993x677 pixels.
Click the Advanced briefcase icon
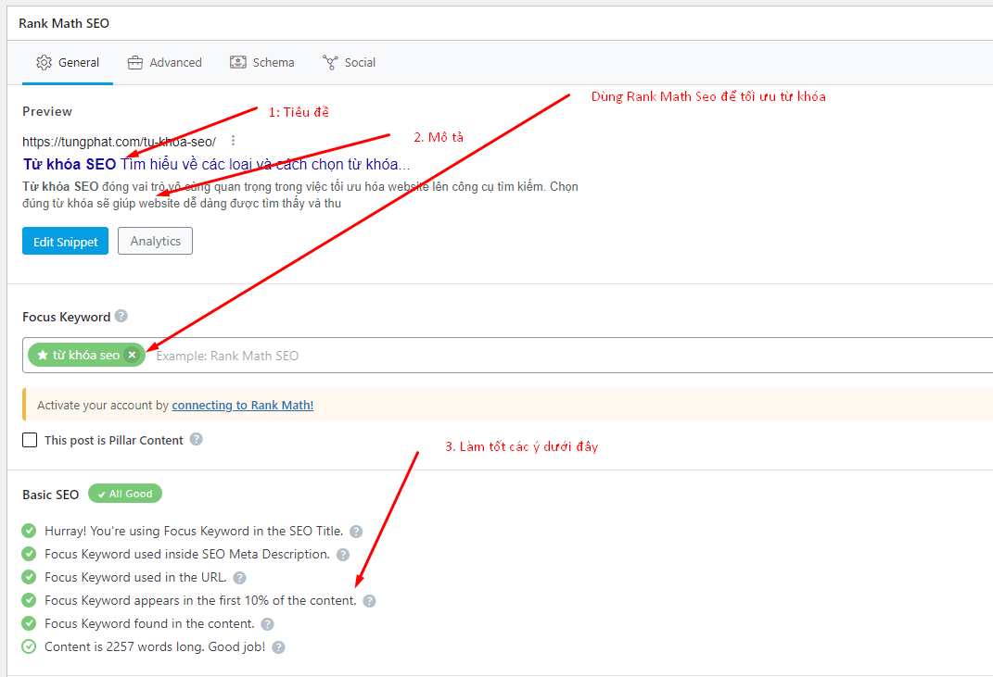[134, 63]
